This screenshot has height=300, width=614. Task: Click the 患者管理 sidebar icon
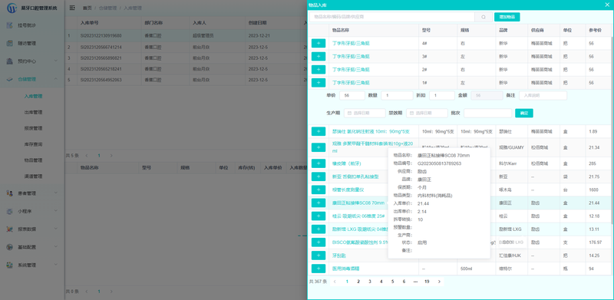[x=10, y=193]
